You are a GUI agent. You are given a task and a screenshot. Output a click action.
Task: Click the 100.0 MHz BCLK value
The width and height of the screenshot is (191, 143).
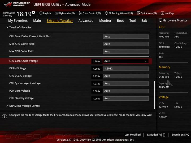164,47
